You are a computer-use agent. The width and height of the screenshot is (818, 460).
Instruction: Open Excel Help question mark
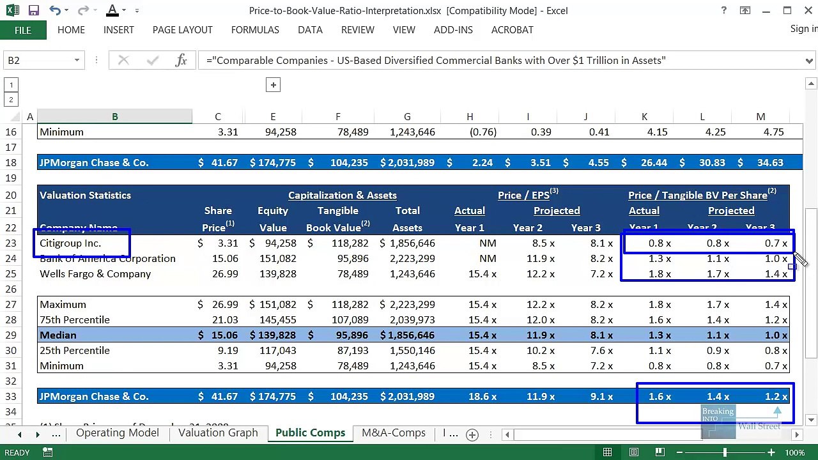point(723,10)
